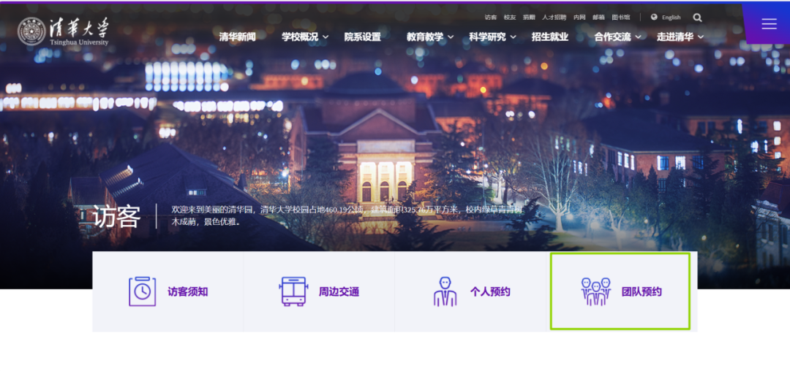Expand the 合作交流 dropdown arrow
Viewport: 790px width, 371px height.
point(638,37)
